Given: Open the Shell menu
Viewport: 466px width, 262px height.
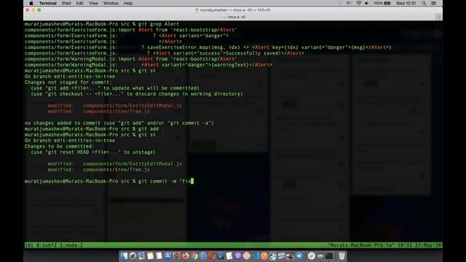Looking at the screenshot, I should click(x=66, y=3).
